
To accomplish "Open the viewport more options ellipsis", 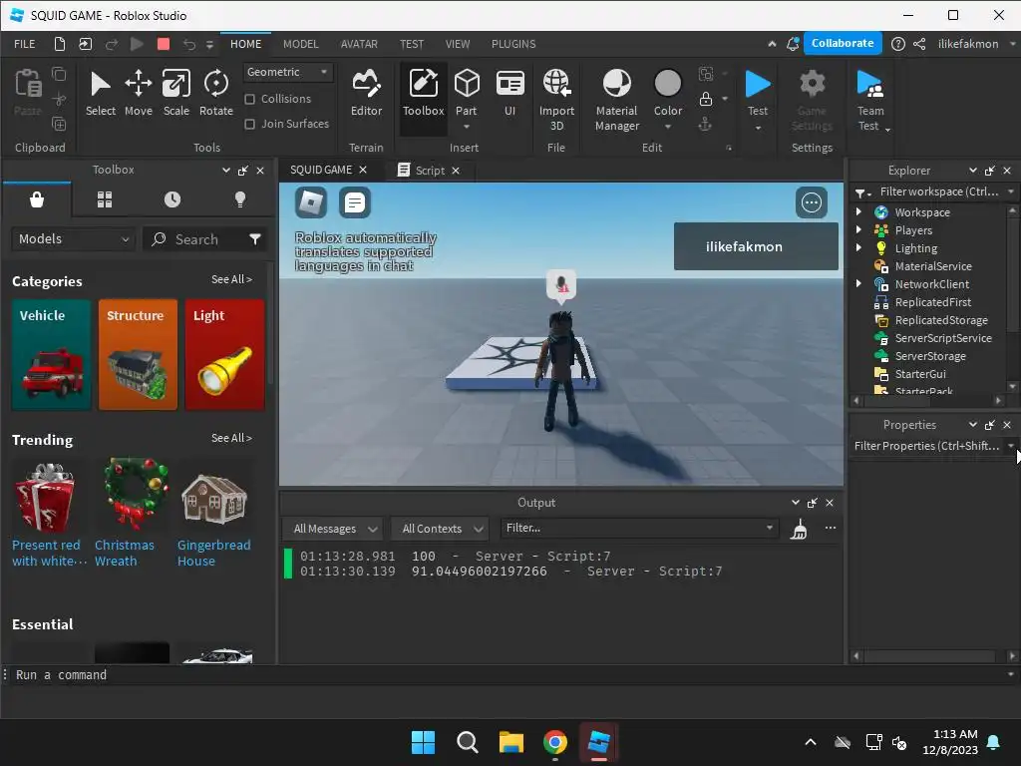I will point(812,202).
